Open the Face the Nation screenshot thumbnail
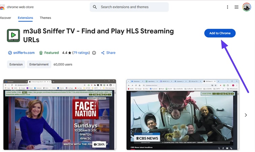 coord(60,115)
